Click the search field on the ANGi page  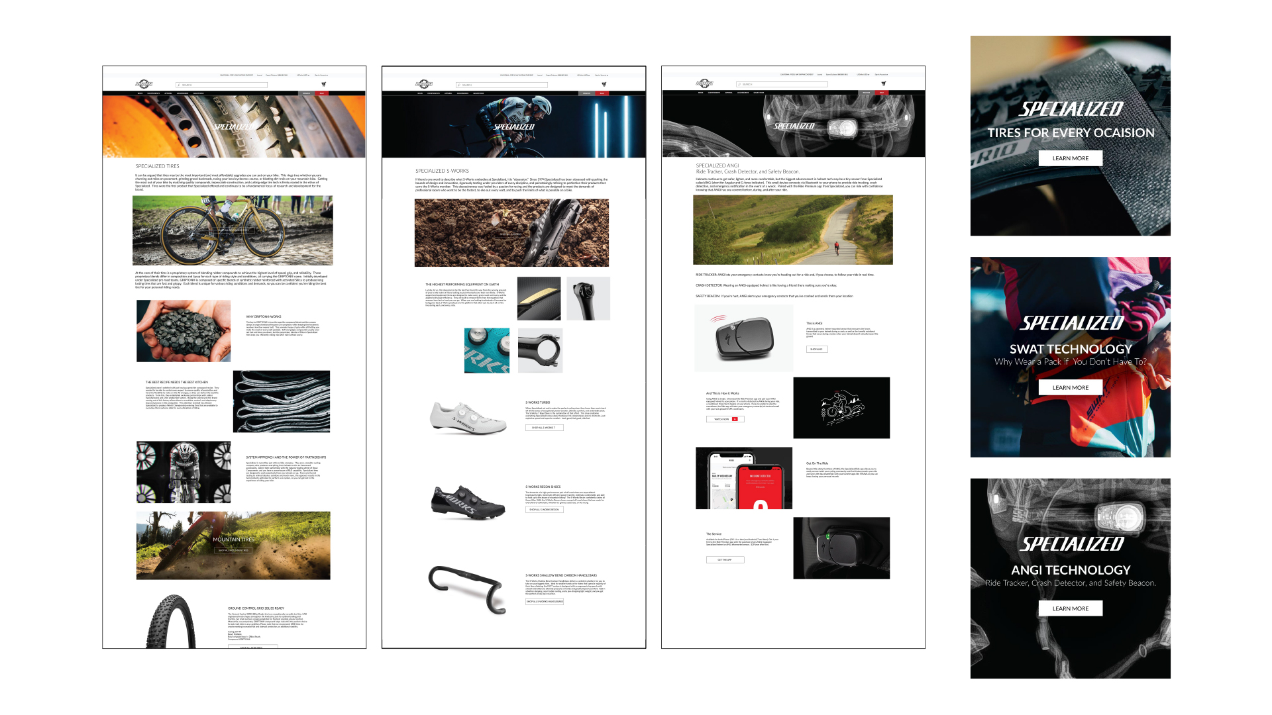pos(782,84)
